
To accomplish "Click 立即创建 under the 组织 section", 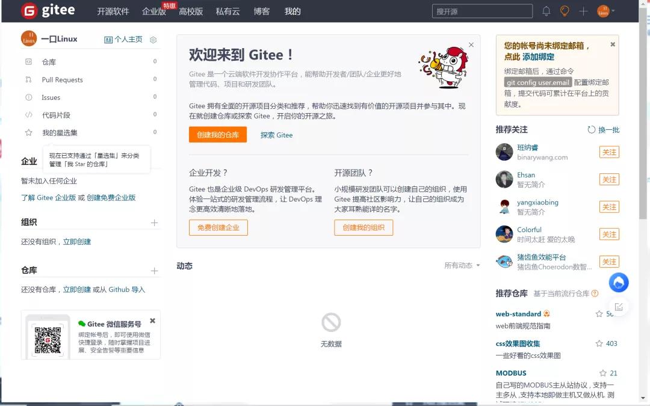I will (76, 242).
